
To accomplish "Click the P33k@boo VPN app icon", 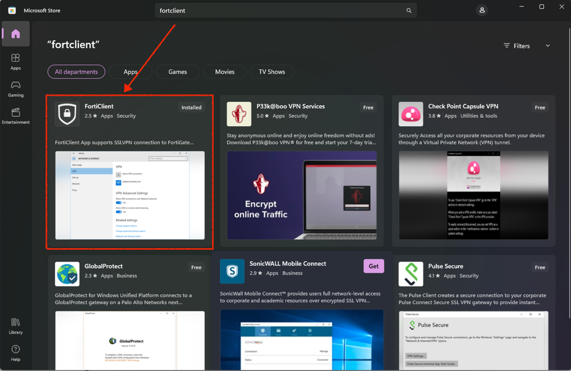I will point(239,114).
